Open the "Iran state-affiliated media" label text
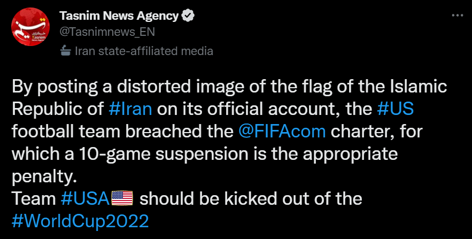 pyautogui.click(x=144, y=51)
